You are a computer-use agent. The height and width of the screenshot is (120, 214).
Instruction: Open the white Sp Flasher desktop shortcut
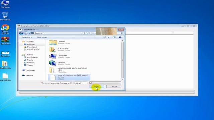pos(5,53)
